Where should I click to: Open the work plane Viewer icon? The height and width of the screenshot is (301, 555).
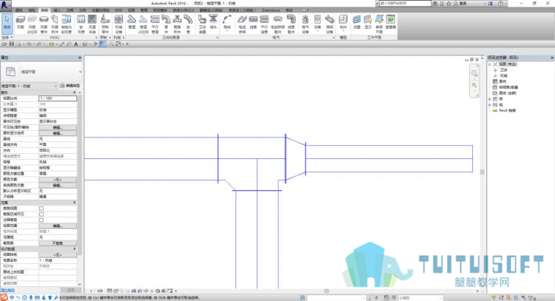coord(391,22)
